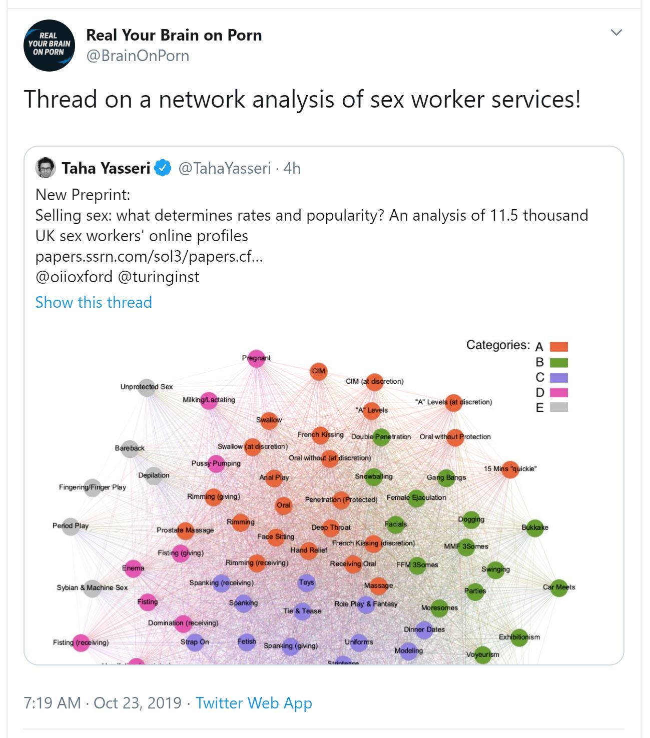
Task: Click the purple Category C legend swatch
Action: (558, 377)
